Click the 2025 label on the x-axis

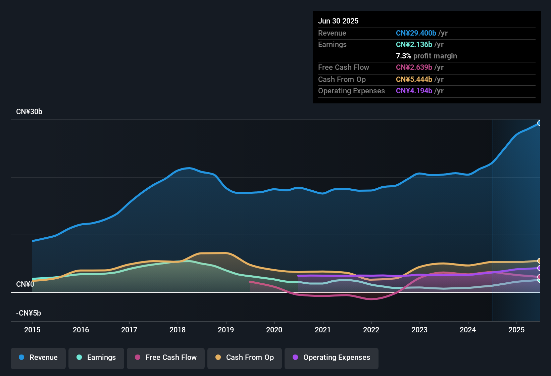tap(516, 330)
